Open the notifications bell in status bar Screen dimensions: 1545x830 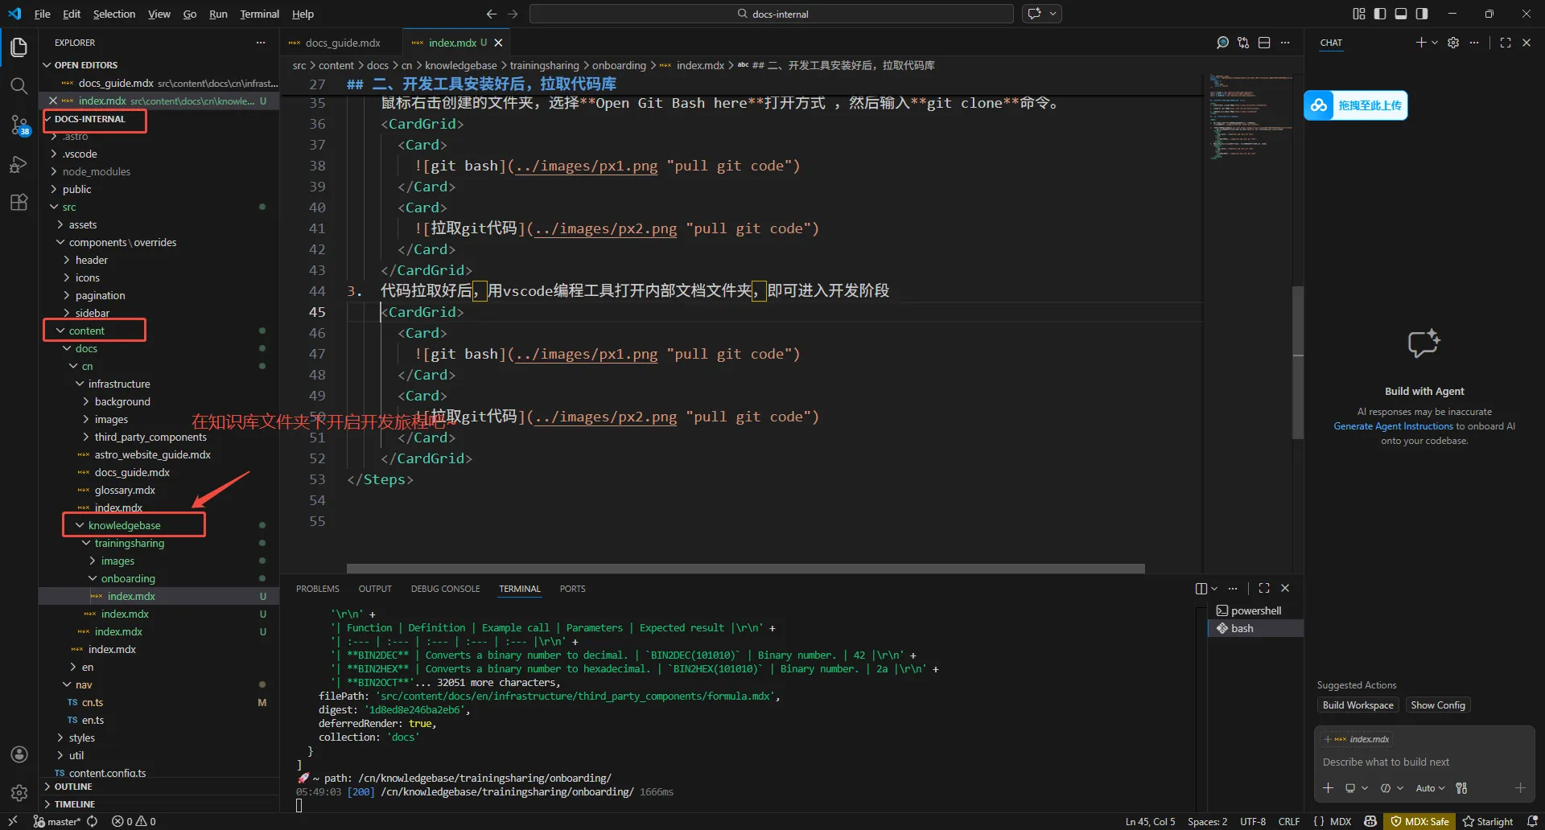tap(1532, 821)
